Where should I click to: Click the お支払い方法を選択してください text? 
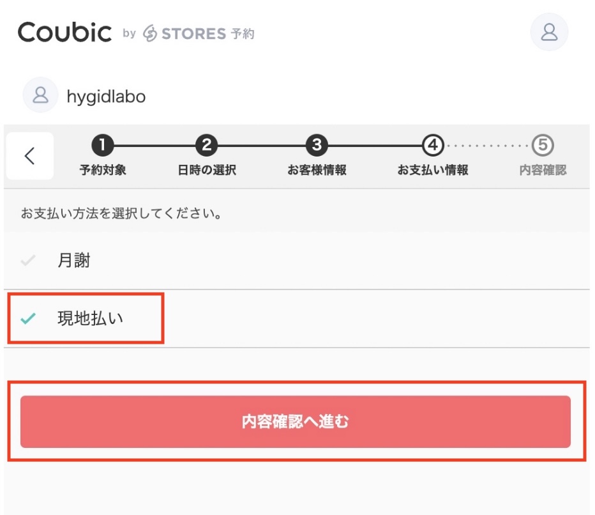click(121, 213)
